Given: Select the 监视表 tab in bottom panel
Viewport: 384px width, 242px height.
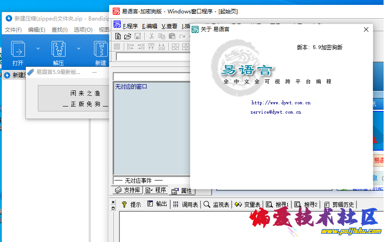Looking at the screenshot, I should click(x=216, y=205).
